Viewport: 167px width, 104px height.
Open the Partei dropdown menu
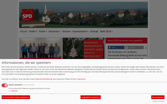point(43,31)
